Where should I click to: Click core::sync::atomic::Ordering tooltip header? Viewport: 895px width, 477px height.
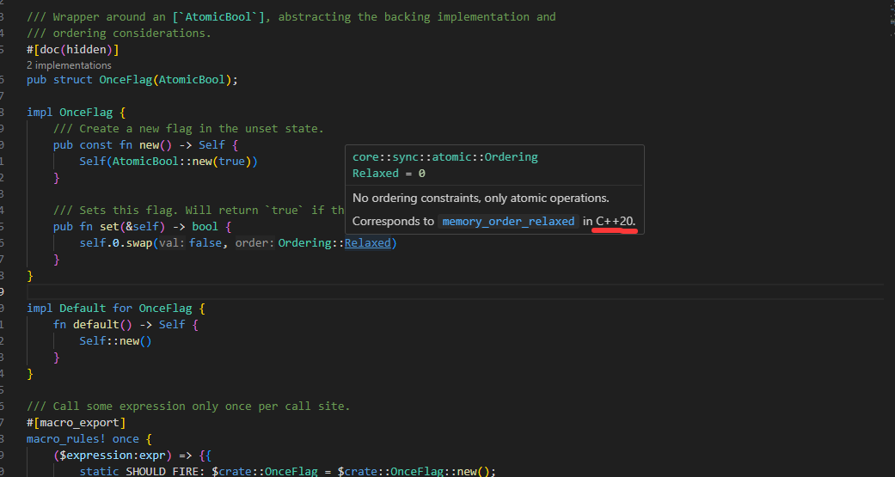tap(444, 157)
